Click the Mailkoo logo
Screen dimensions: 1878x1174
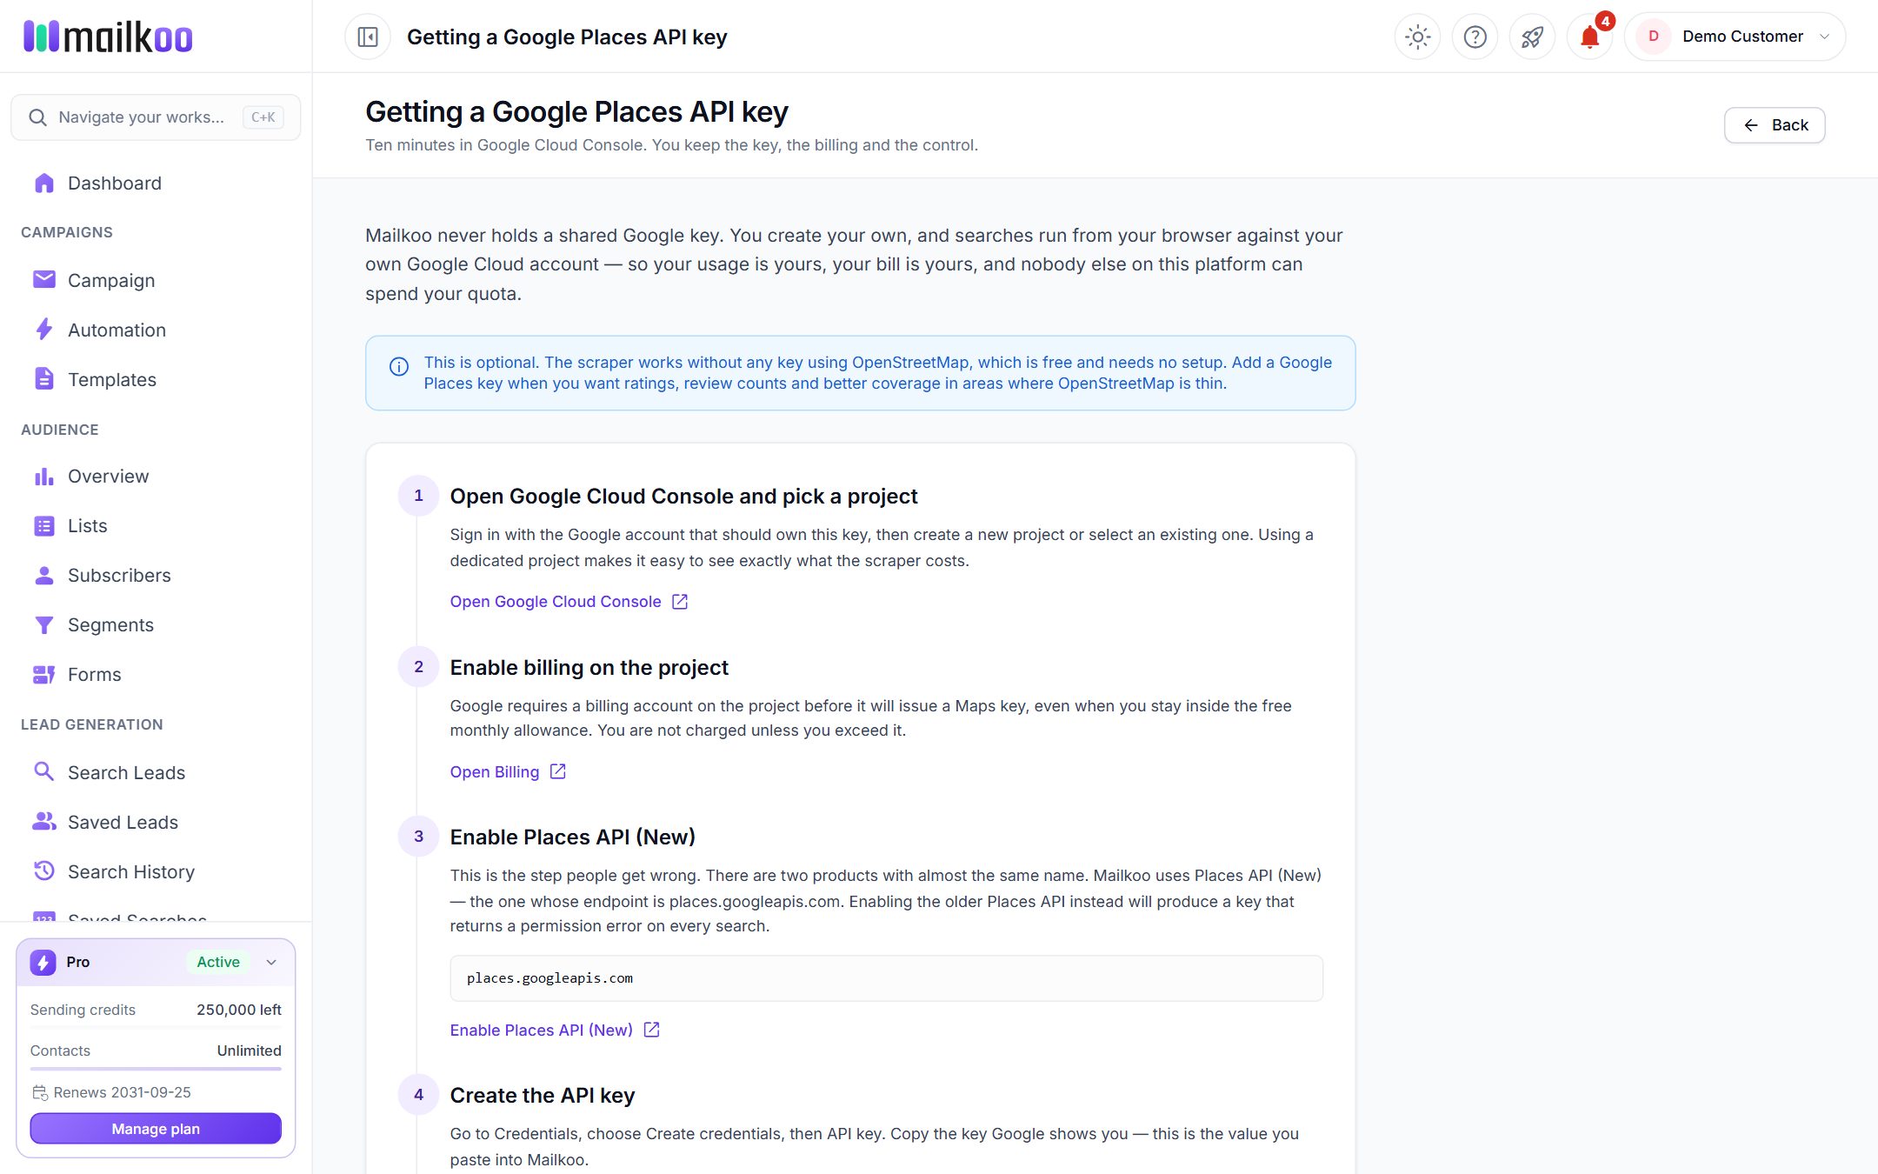pos(108,37)
